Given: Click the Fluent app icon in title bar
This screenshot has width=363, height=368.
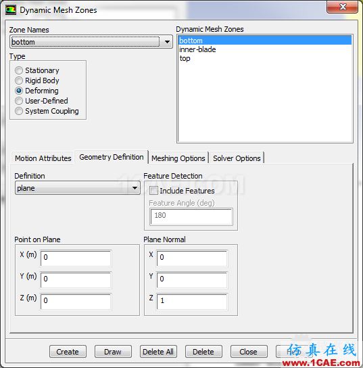Looking at the screenshot, I should click(x=11, y=10).
